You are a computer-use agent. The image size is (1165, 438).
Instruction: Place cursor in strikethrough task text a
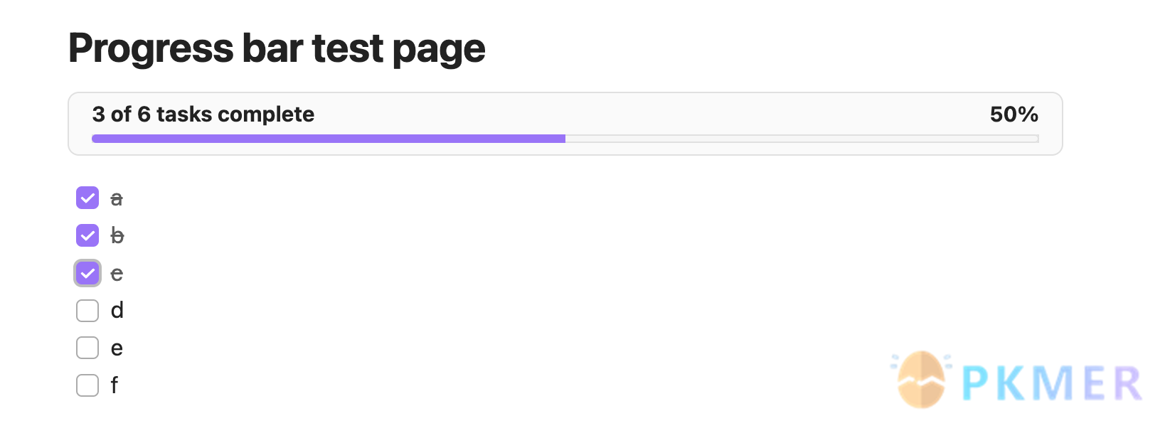tap(117, 199)
